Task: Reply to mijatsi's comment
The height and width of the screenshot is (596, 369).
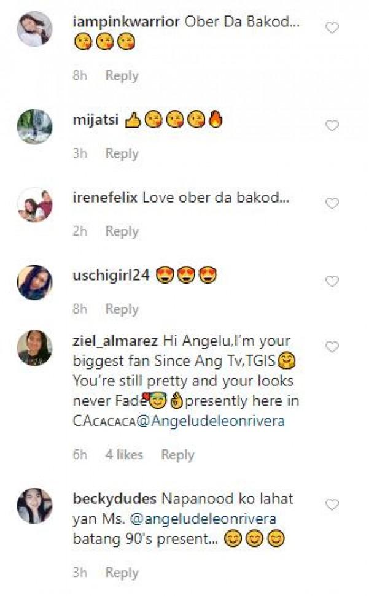Action: point(122,153)
